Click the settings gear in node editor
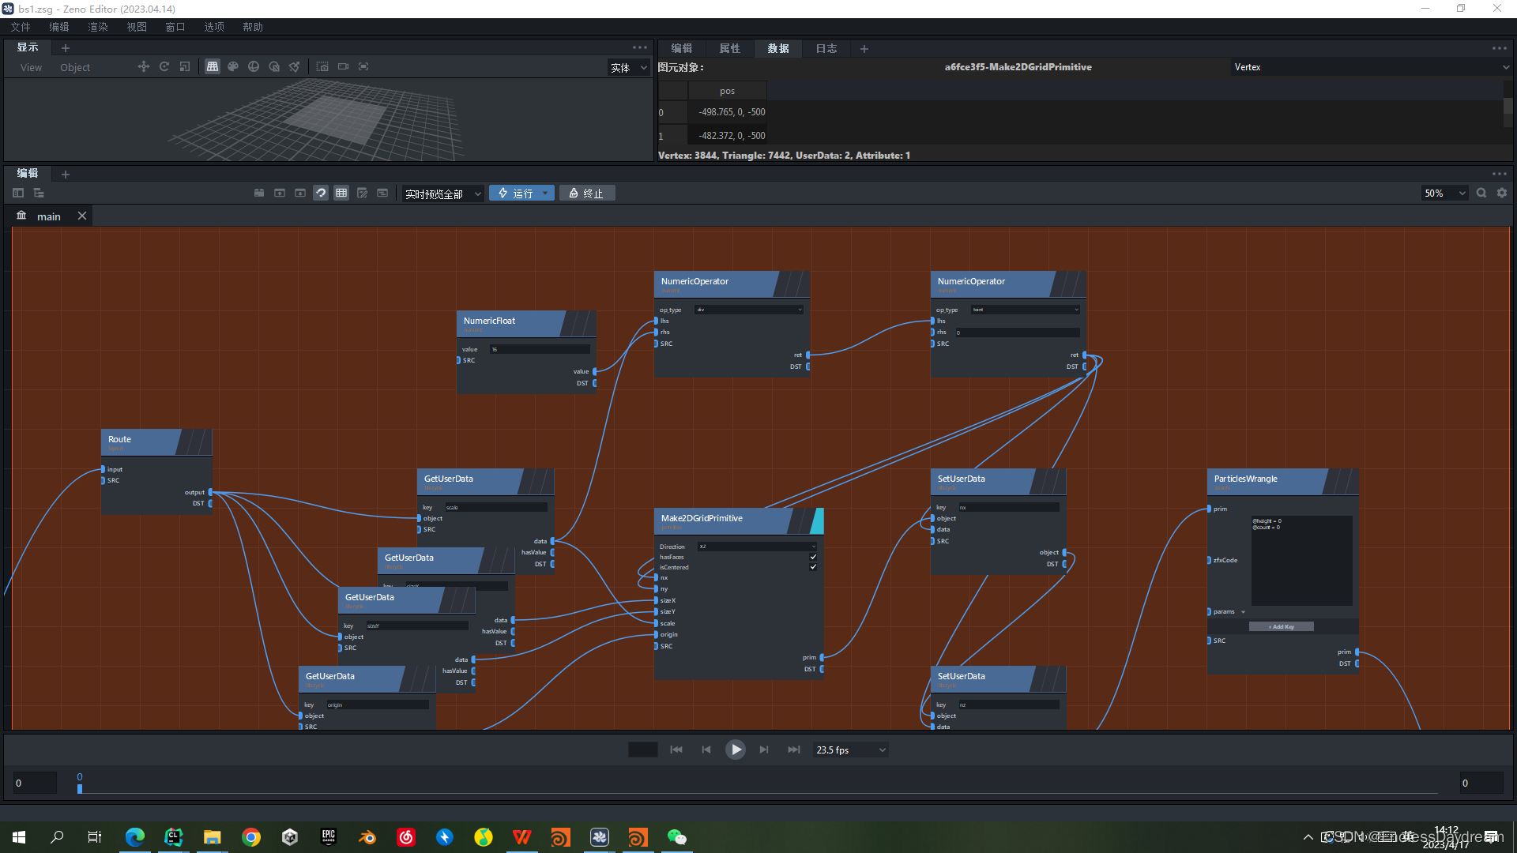This screenshot has height=853, width=1517. pos(1502,194)
